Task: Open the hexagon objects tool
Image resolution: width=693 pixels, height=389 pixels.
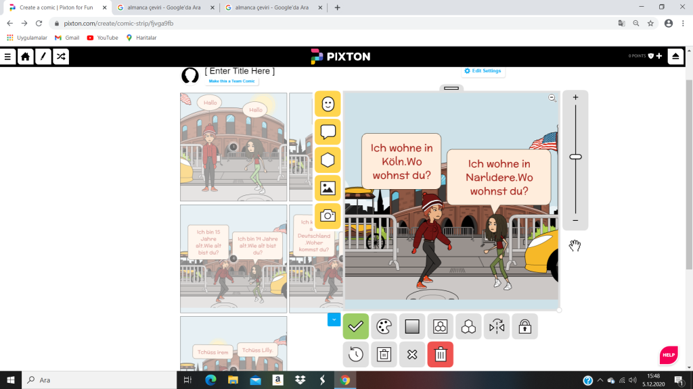Action: pos(328,160)
